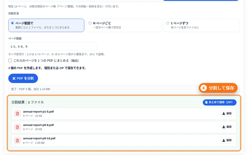Viewport: 248px width, 155px height.
Task: Select the N ページごと radio option
Action: (90, 23)
